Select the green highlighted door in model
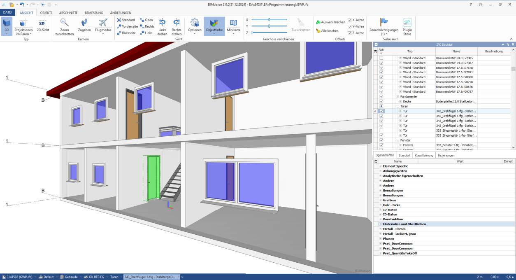Viewport: 516px width, 280px height. [153, 178]
